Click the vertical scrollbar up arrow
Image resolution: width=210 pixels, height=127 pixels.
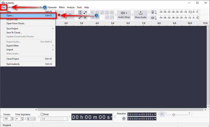208,28
